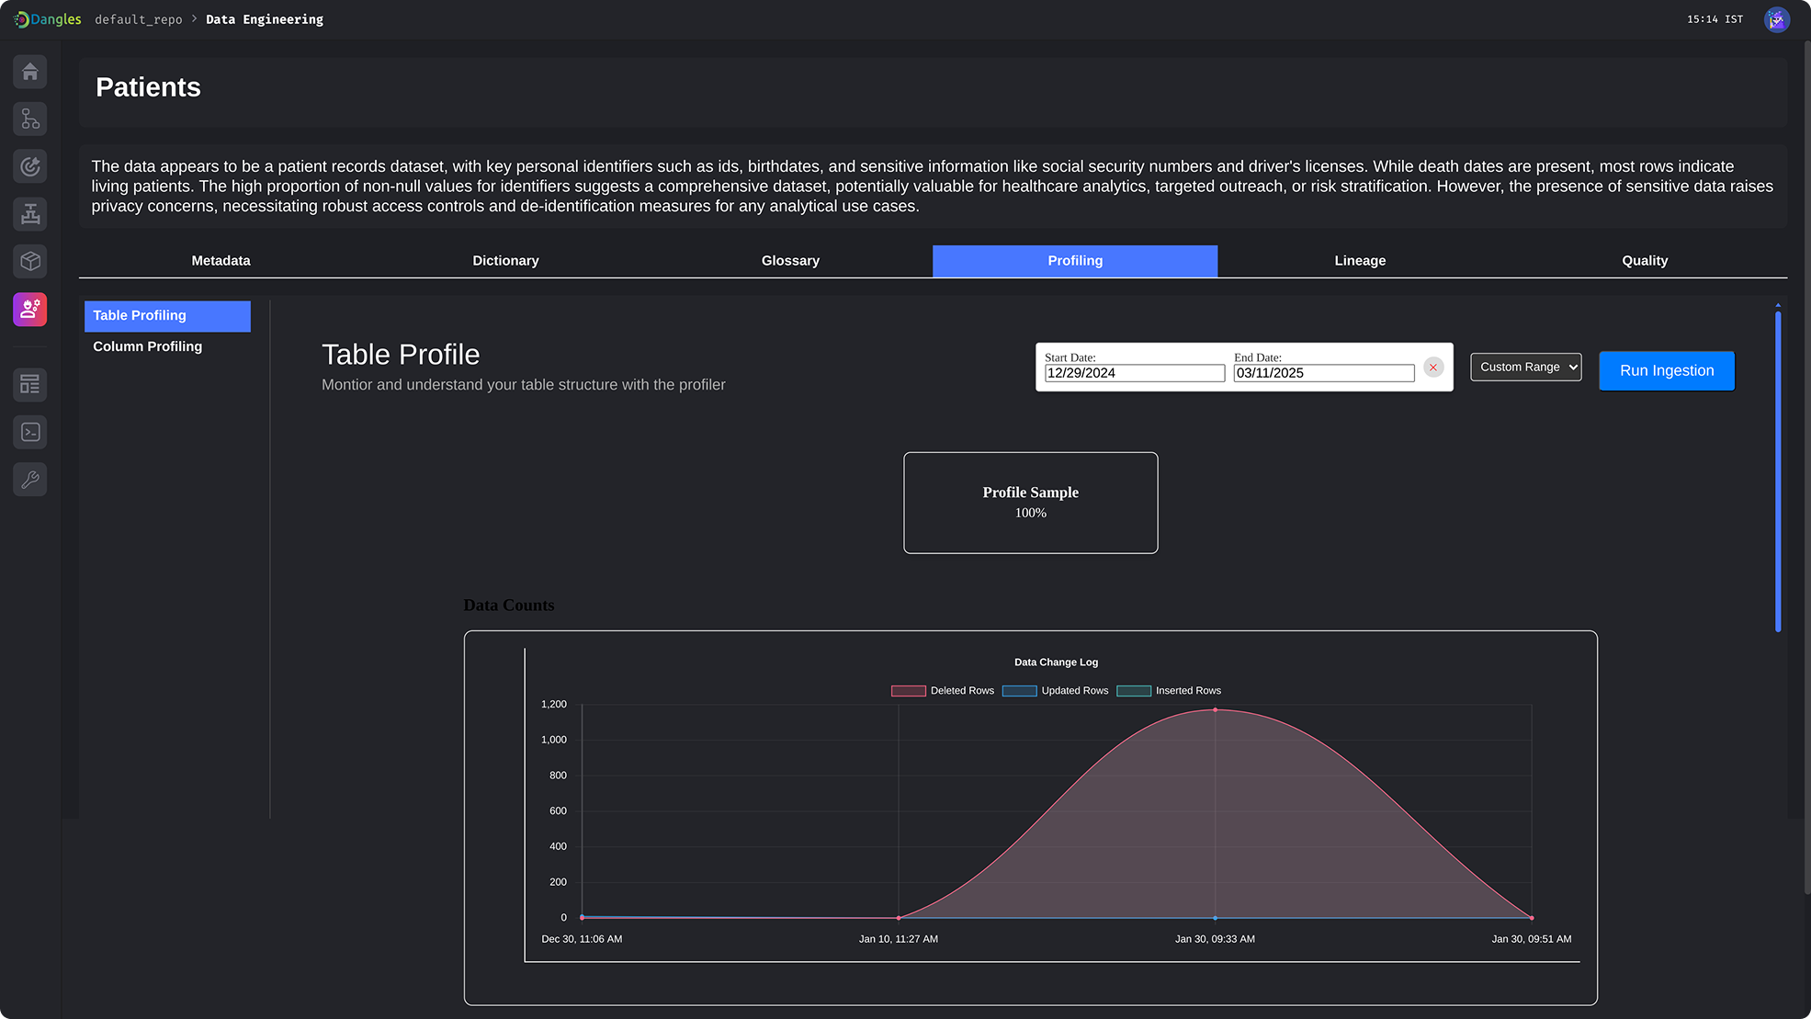Click the Start Date input field

point(1135,373)
